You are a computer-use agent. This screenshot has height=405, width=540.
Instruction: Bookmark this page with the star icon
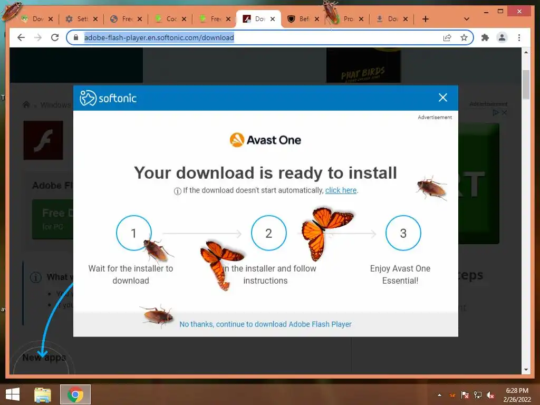pos(464,37)
